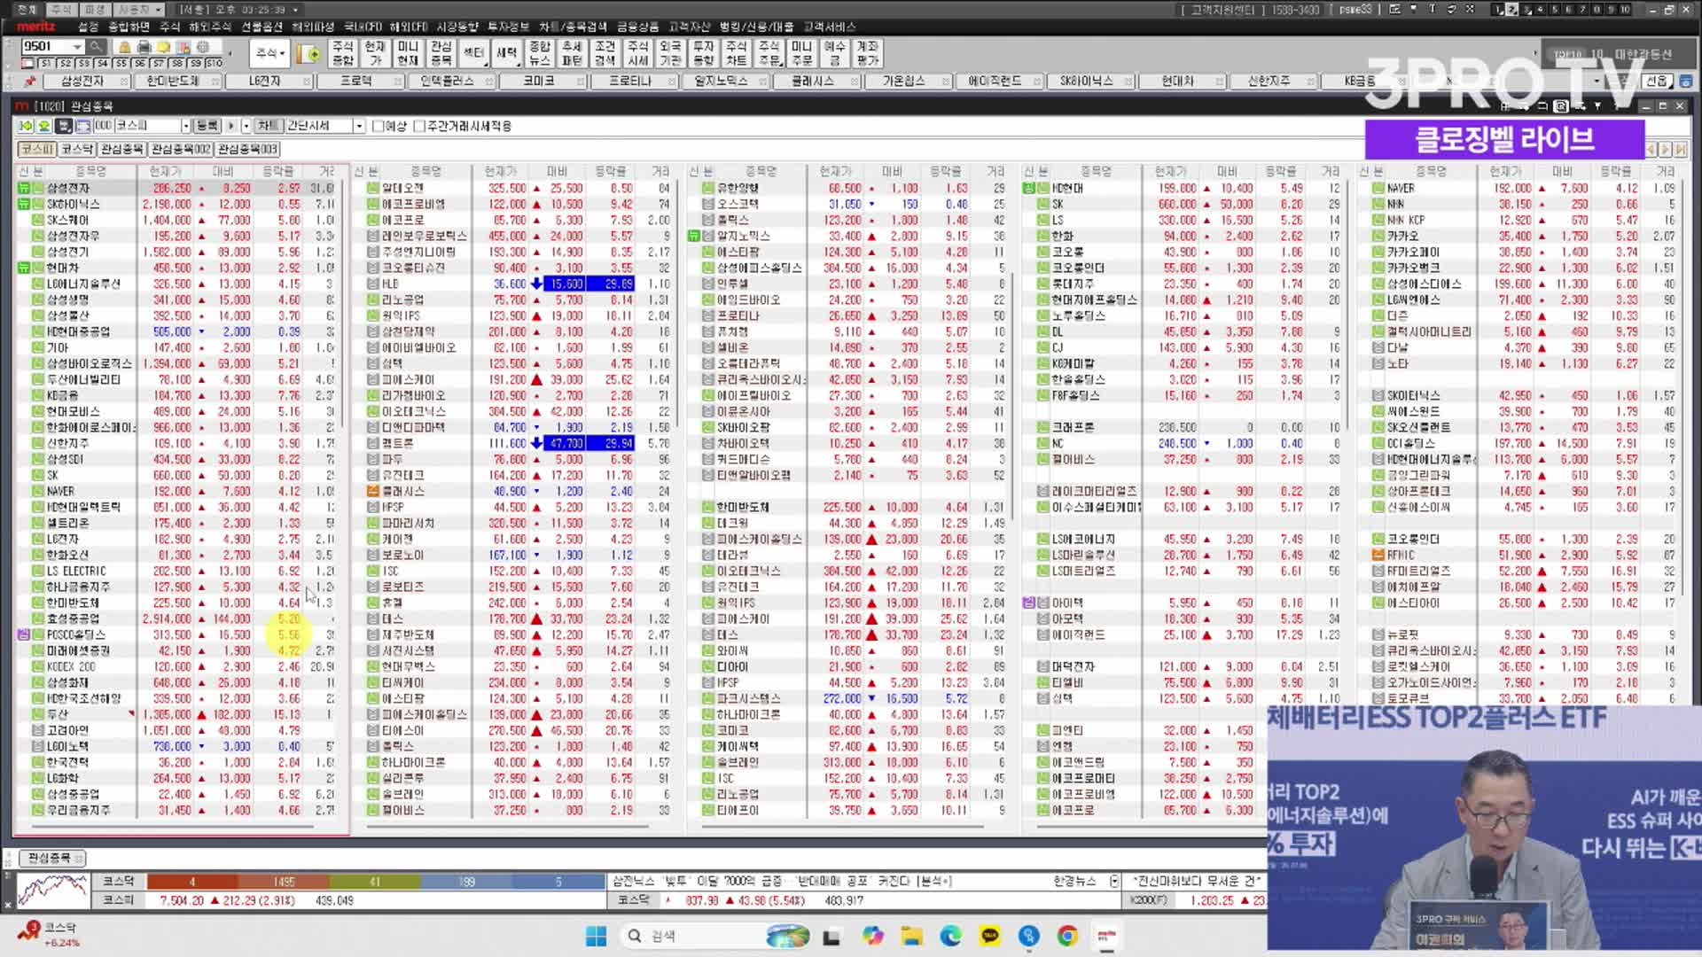The image size is (1702, 957).
Task: Toggle the 주간거래시세적용 checkbox
Action: (x=419, y=126)
